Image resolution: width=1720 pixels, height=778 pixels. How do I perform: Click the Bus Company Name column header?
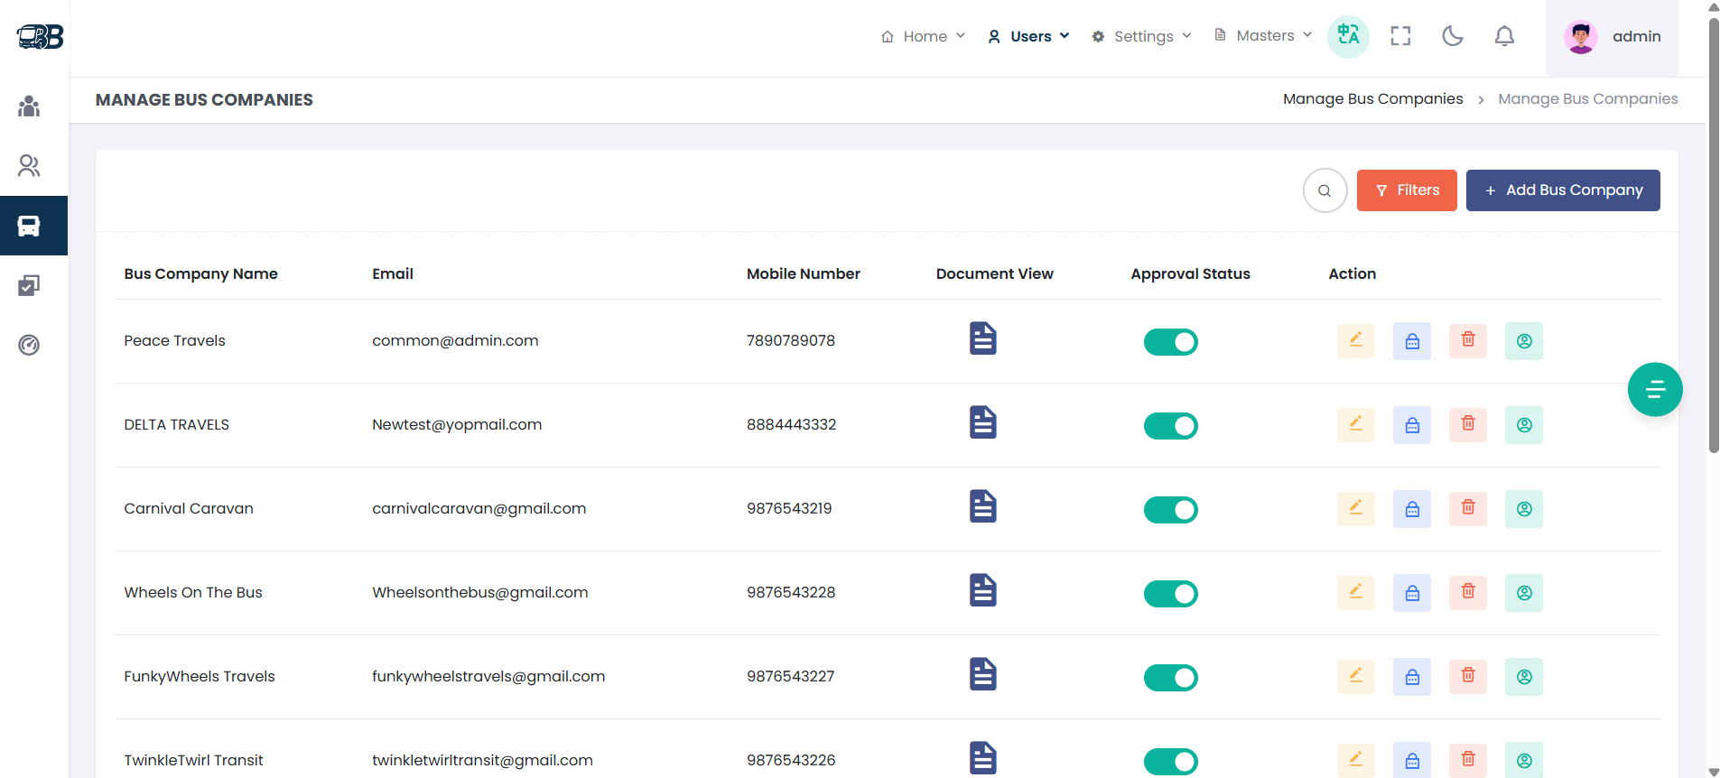click(200, 273)
